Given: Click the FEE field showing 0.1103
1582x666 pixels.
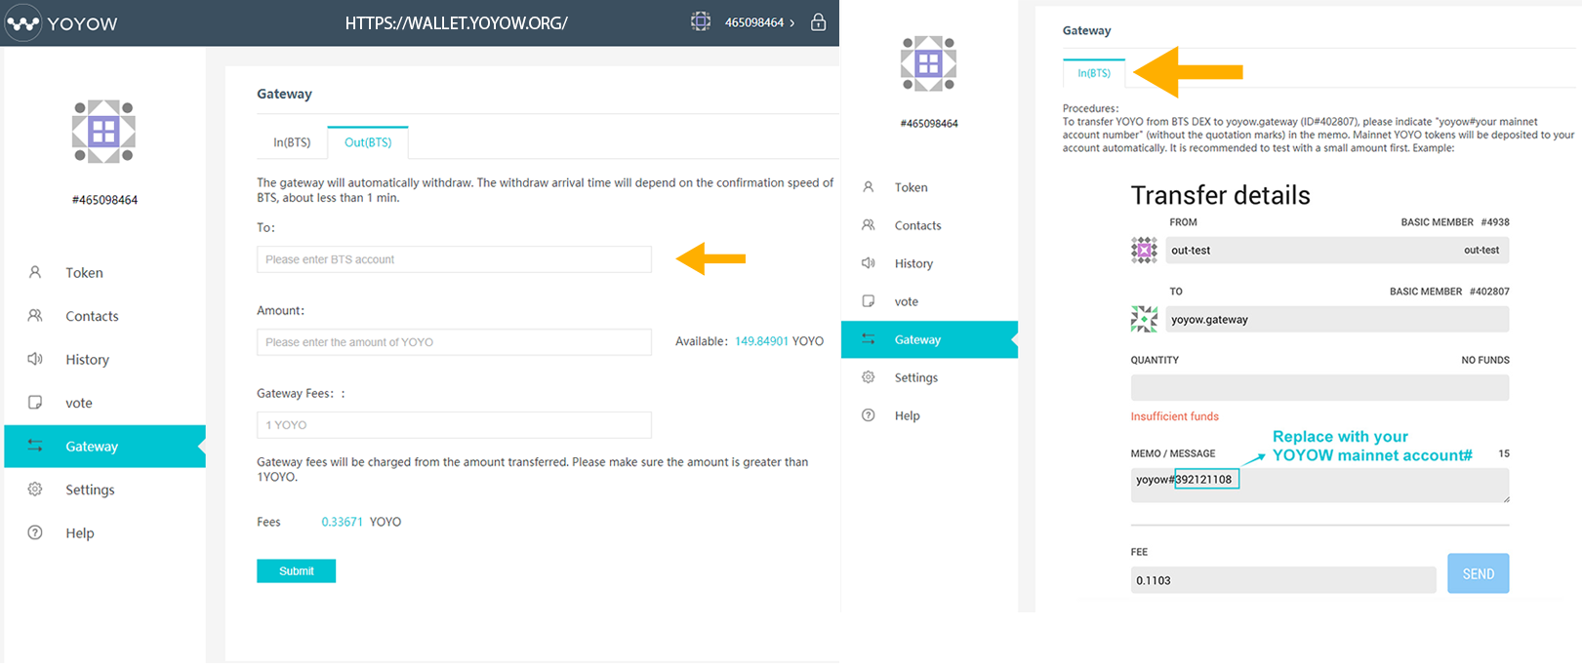Looking at the screenshot, I should pyautogui.click(x=1283, y=580).
